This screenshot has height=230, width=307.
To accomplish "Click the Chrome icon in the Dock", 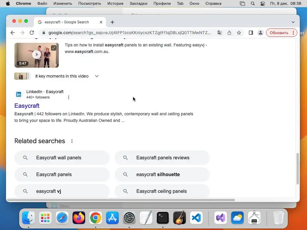I will 96,218.
